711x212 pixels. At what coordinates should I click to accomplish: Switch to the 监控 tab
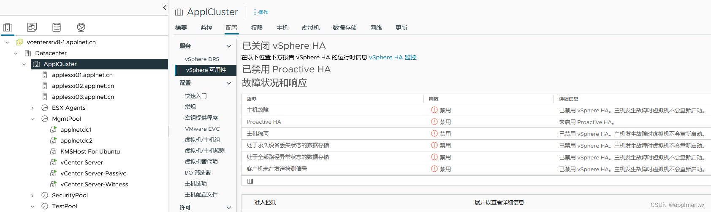pyautogui.click(x=206, y=28)
